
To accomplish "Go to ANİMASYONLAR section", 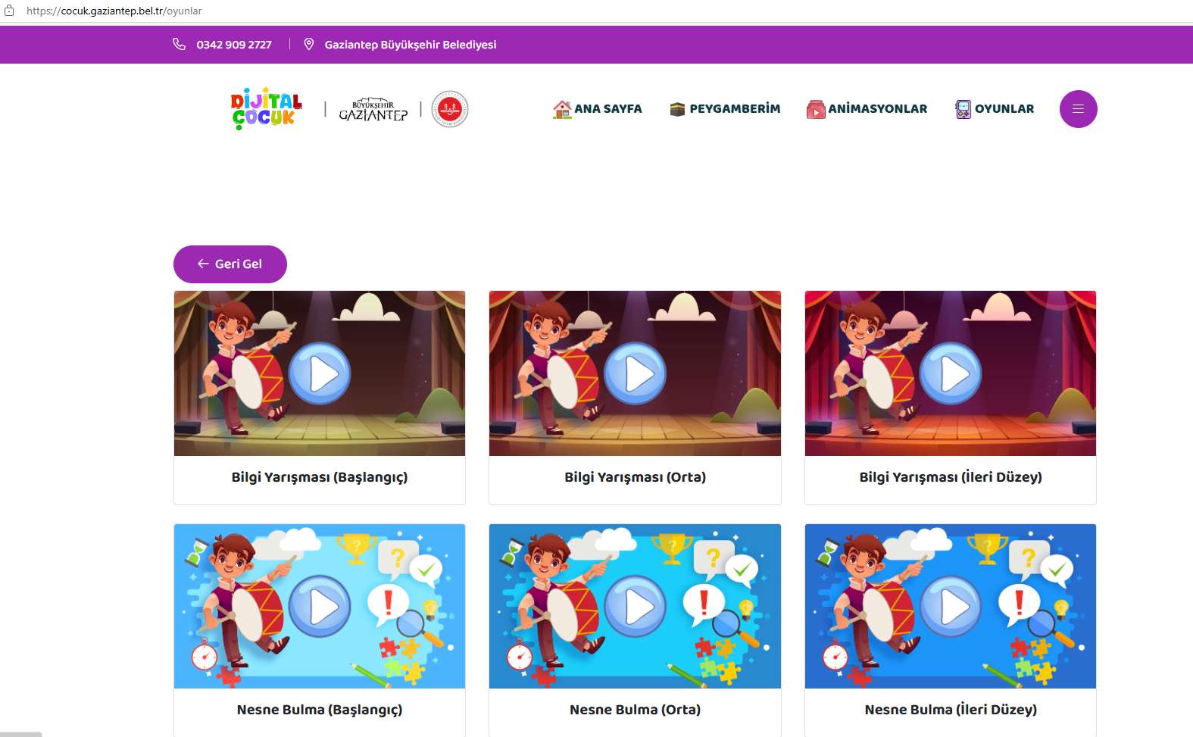I will [x=867, y=109].
